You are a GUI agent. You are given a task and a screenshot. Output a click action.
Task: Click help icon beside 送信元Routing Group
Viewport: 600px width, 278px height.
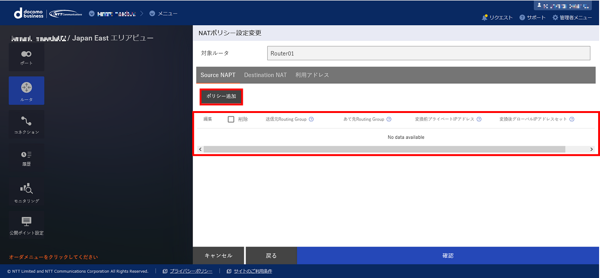311,119
